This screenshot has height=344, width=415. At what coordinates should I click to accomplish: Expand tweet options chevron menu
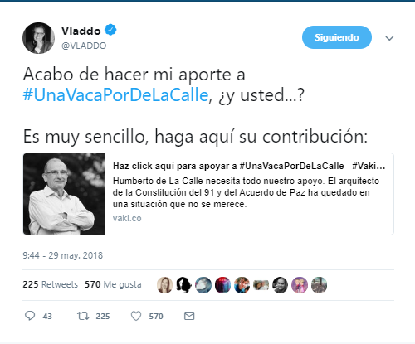[x=389, y=38]
